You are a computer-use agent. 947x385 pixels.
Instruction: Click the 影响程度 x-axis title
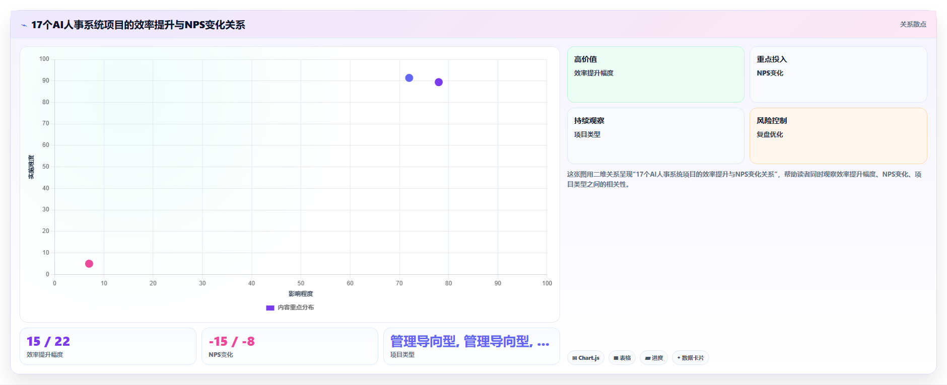point(301,294)
